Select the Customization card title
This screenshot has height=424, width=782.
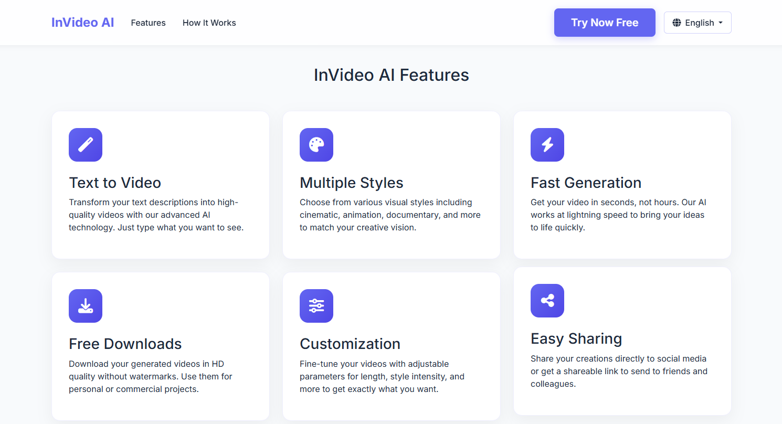coord(350,344)
